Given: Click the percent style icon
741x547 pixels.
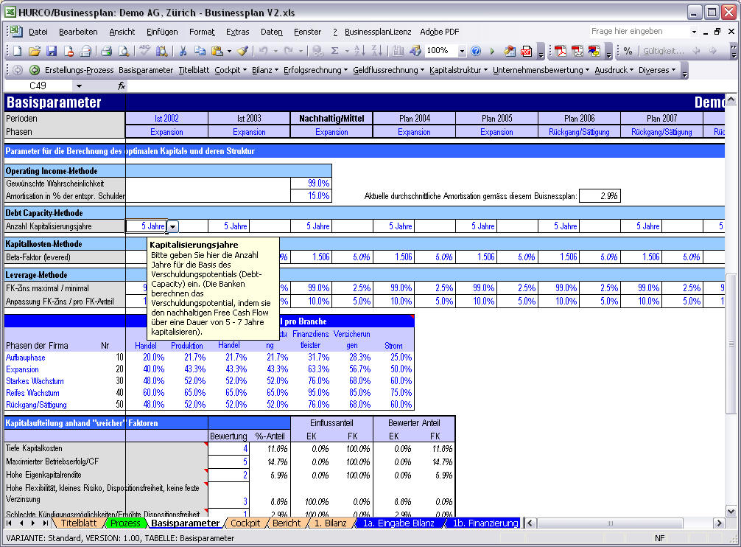Looking at the screenshot, I should click(x=628, y=51).
